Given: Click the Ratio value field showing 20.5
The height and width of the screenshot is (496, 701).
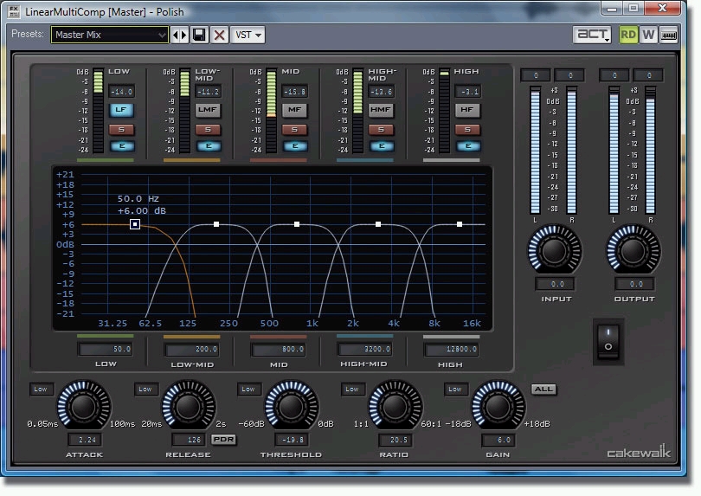Looking at the screenshot, I should click(396, 440).
